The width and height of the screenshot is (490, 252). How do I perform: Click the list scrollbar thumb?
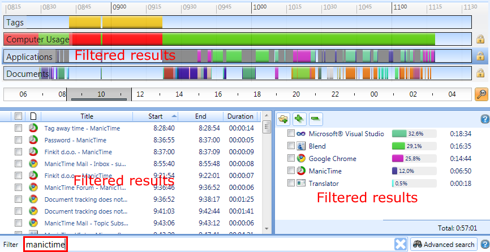[267, 127]
